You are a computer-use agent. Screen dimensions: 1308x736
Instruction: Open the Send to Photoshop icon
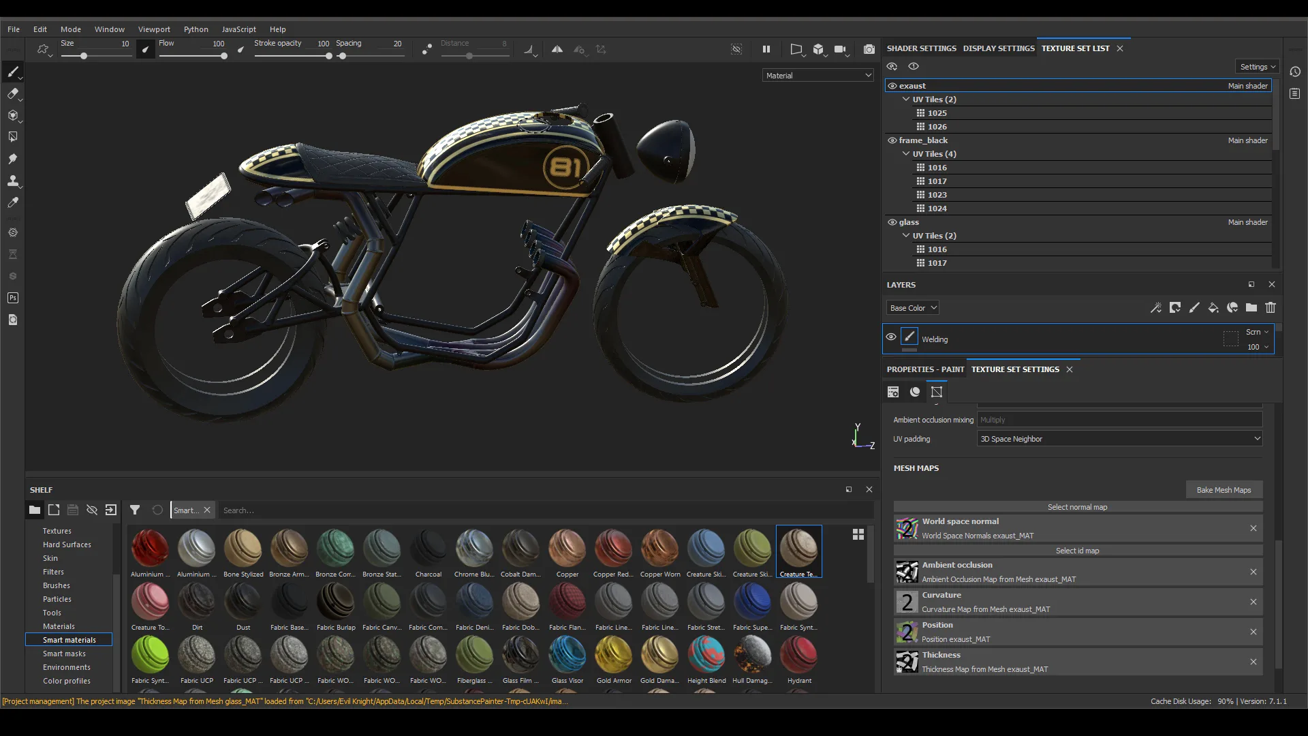12,298
